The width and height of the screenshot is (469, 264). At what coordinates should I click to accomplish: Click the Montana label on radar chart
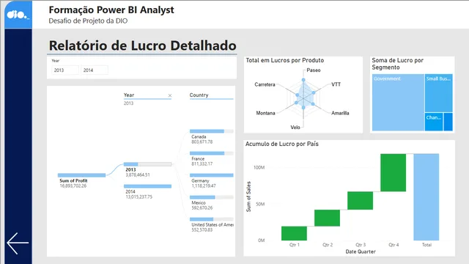click(265, 113)
